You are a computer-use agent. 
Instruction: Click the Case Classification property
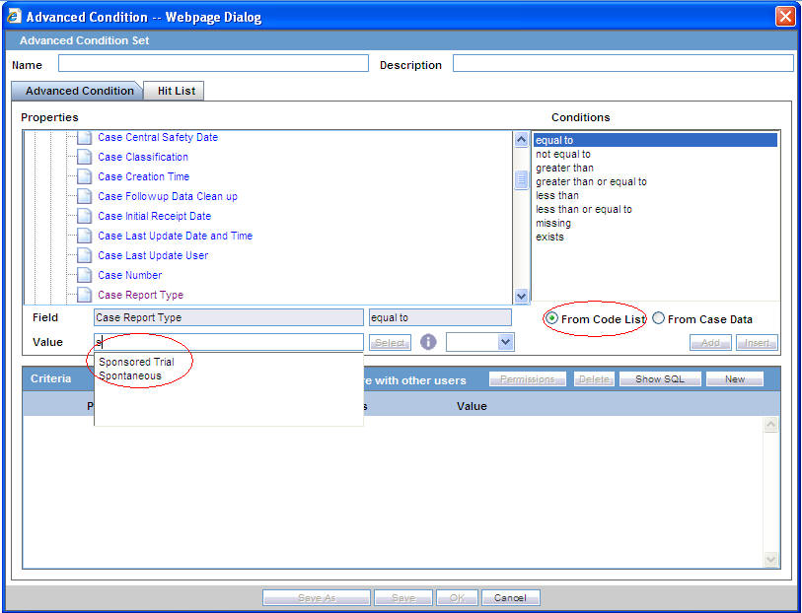(143, 157)
